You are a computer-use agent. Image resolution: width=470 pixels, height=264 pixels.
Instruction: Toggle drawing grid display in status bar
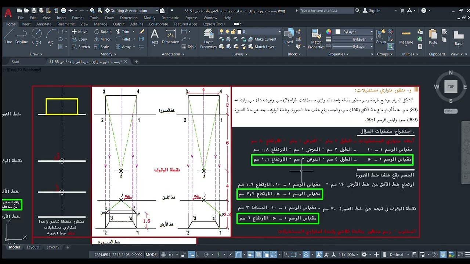(164, 254)
